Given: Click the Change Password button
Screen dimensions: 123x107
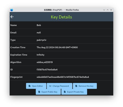Looking at the screenshot, I should click(59, 86).
